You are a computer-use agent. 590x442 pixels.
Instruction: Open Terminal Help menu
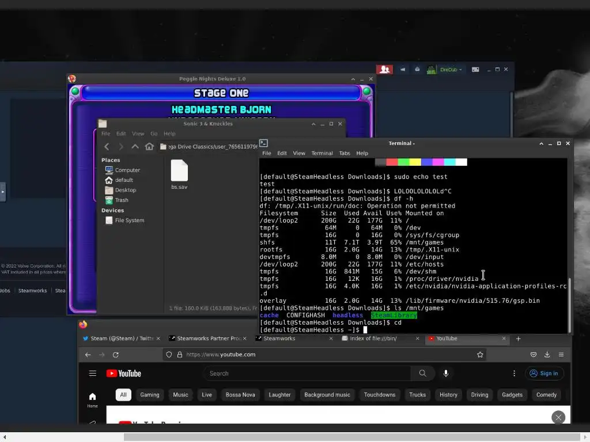pyautogui.click(x=362, y=153)
